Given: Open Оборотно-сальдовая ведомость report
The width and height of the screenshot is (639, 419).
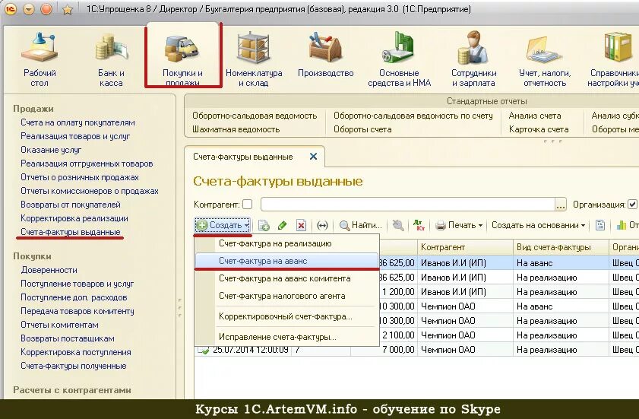Looking at the screenshot, I should (255, 116).
